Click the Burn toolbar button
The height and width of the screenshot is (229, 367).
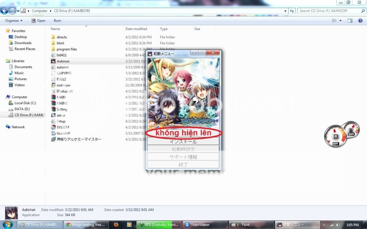coord(57,21)
